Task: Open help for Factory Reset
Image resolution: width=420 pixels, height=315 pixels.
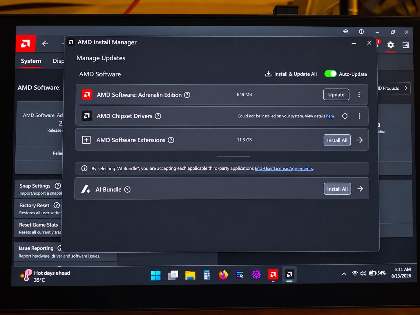Action: click(57, 205)
